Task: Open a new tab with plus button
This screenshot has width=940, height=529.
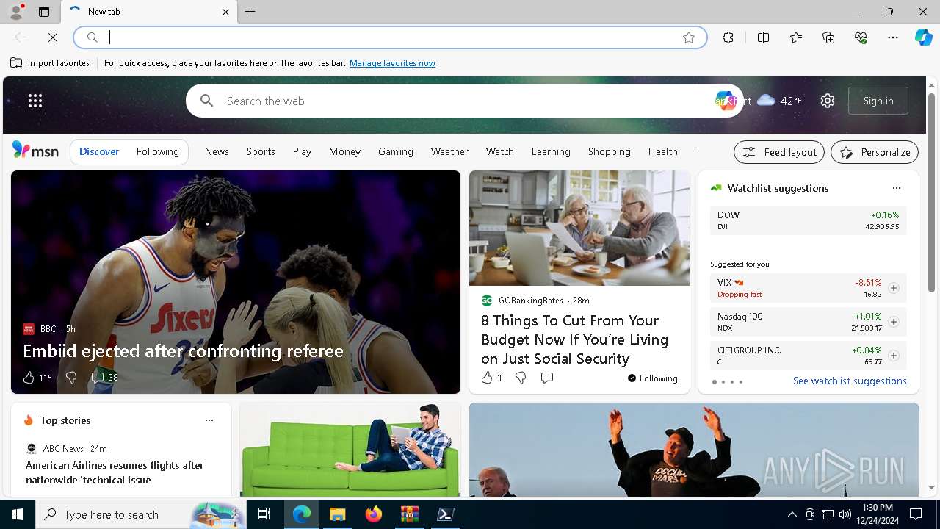Action: 250,12
